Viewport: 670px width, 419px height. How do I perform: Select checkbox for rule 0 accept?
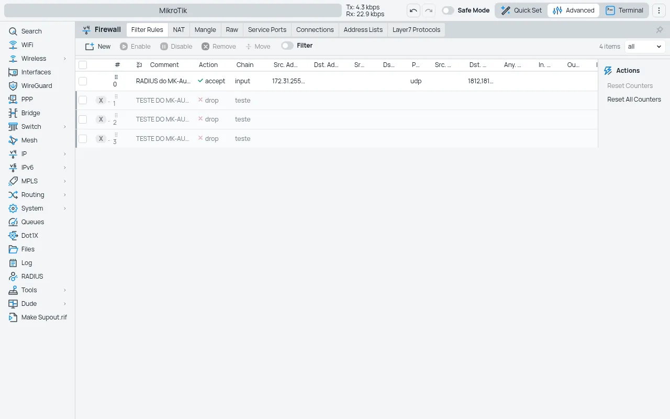pos(83,81)
